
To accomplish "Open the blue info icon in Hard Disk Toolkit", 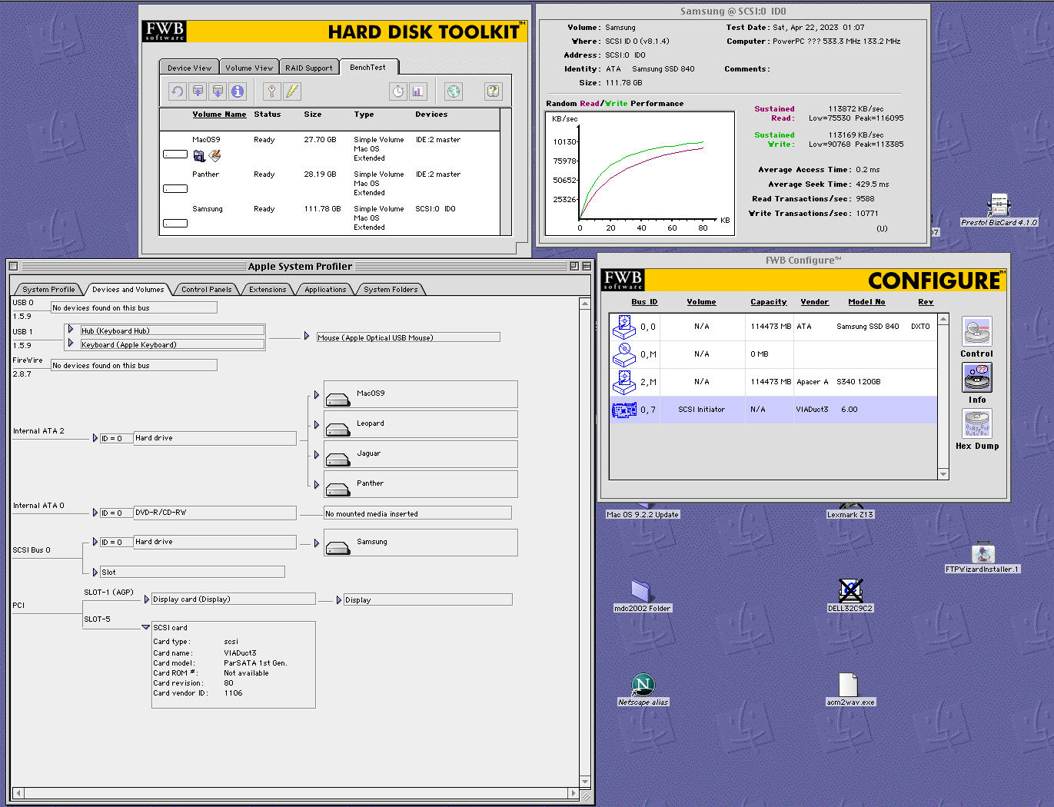I will (x=238, y=91).
